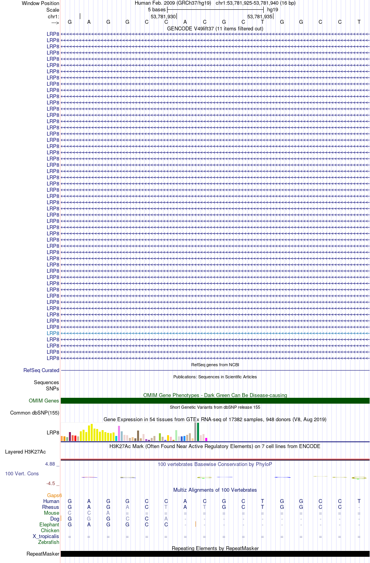370x563 pixels.
Task: Click the dark green bar in GTEx chart
Action: click(198, 432)
